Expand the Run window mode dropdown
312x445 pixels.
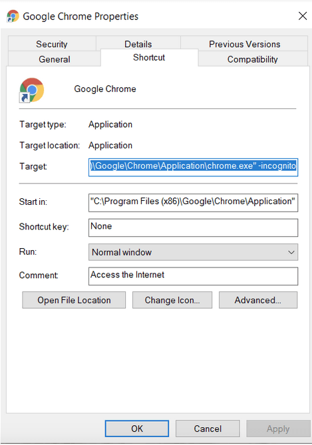193,252
